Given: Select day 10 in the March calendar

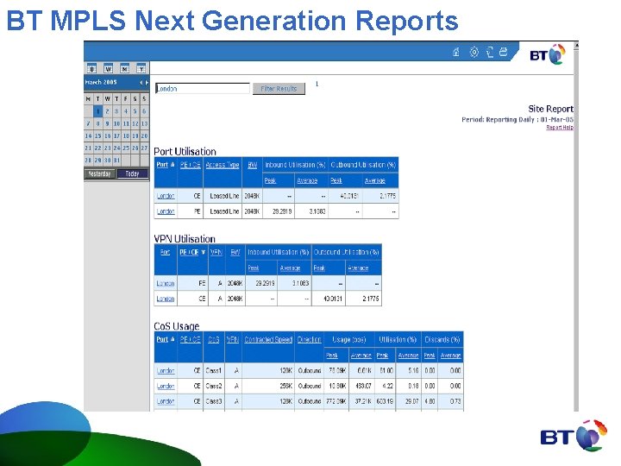Looking at the screenshot, I should (x=116, y=123).
